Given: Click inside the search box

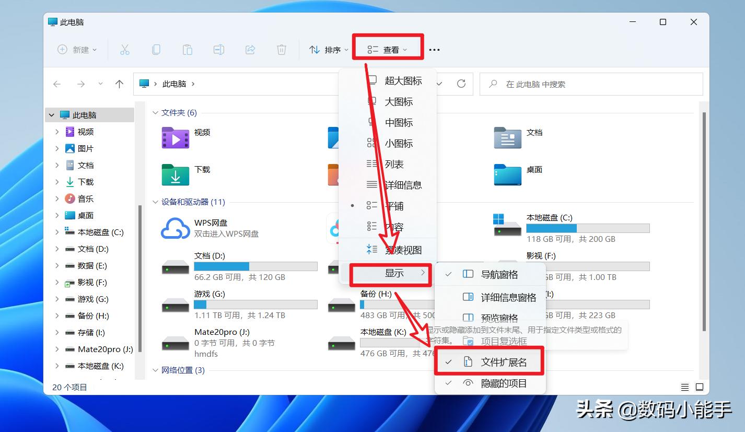Looking at the screenshot, I should 590,84.
